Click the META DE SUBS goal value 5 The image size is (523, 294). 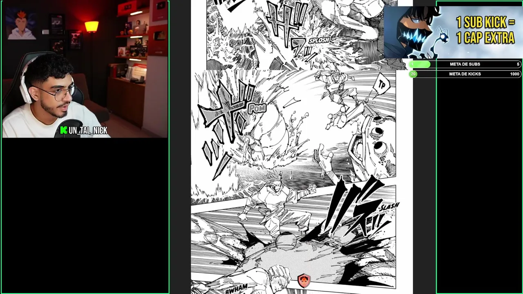pyautogui.click(x=518, y=64)
